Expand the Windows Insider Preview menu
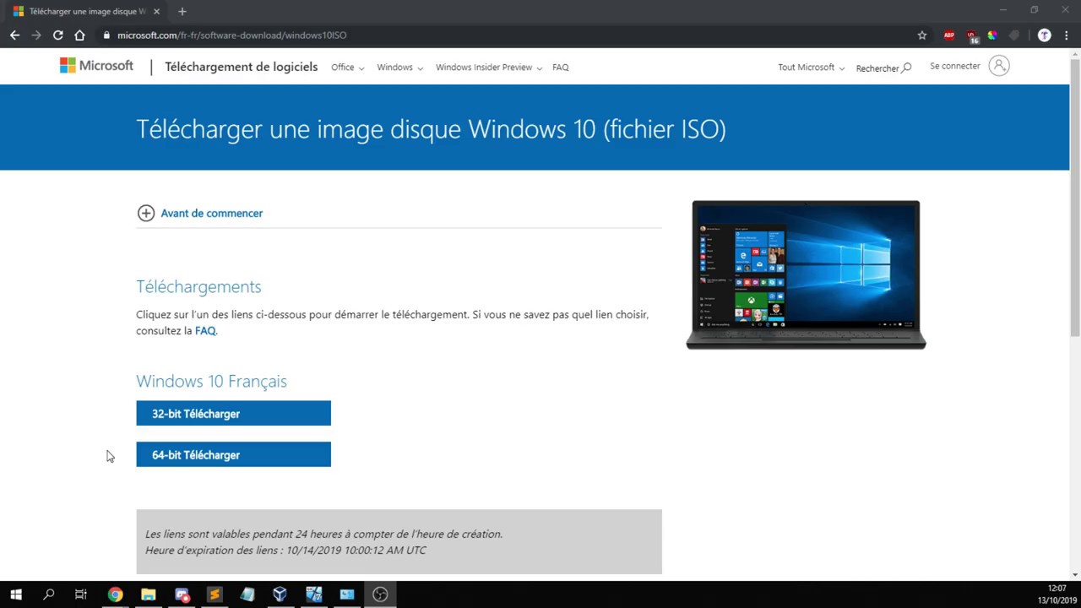This screenshot has width=1081, height=608. pos(488,68)
